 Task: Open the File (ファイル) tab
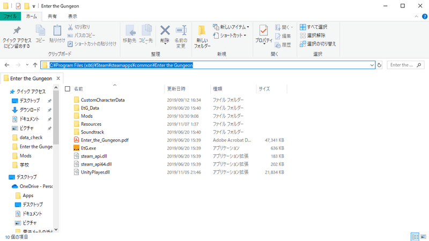pos(10,17)
